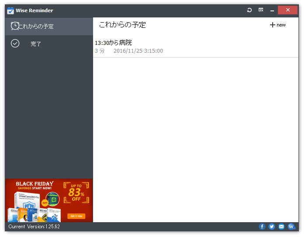Viewport: 305px width, 237px height.
Task: Open the WiseCleaner W website icon
Action: point(291,227)
